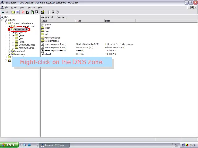Select the ForestDnsZones folder in tree

click(26, 48)
